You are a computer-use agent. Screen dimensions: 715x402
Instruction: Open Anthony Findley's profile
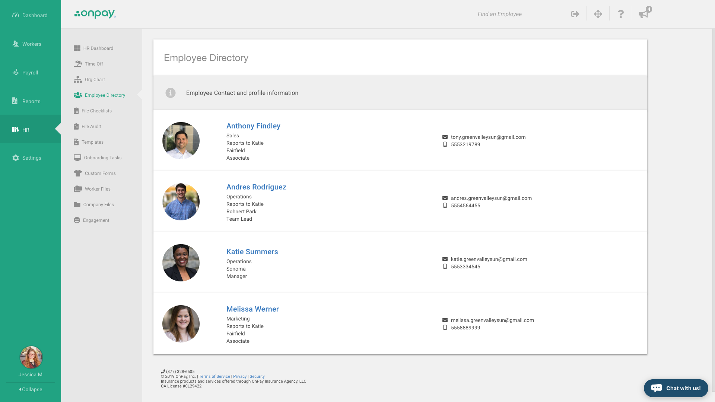pyautogui.click(x=253, y=126)
